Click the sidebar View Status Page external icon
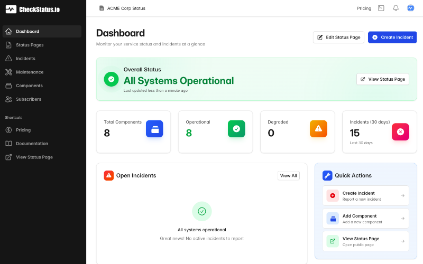This screenshot has width=423, height=264. (x=8, y=157)
